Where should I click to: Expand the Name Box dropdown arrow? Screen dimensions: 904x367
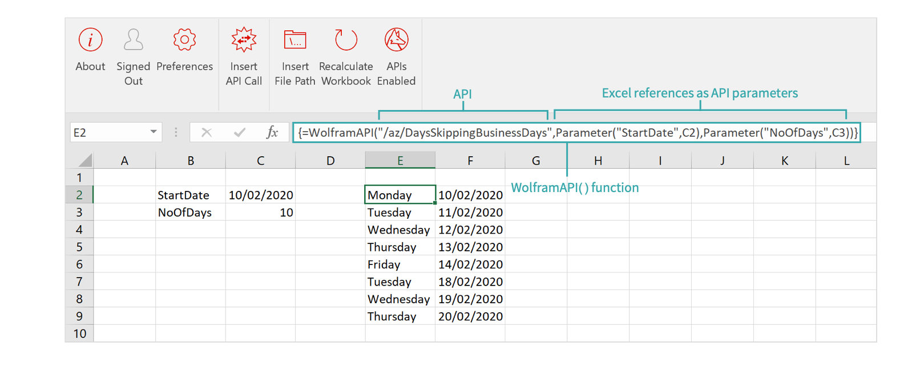pyautogui.click(x=154, y=132)
